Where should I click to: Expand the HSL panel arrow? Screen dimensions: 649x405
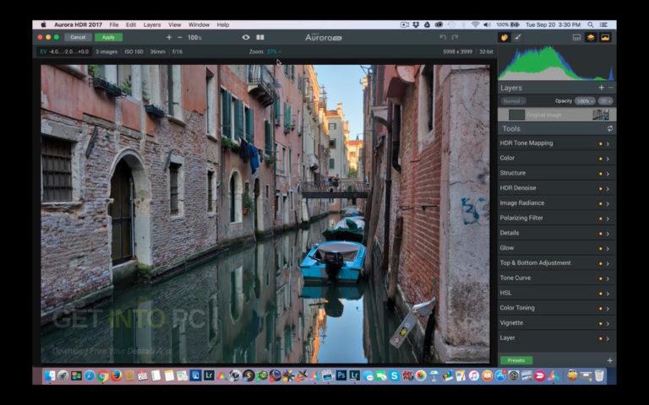pos(608,294)
